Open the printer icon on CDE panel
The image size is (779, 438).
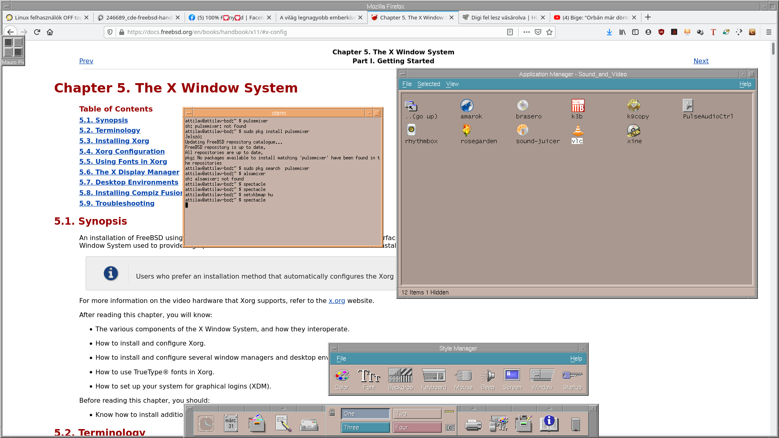(x=473, y=425)
